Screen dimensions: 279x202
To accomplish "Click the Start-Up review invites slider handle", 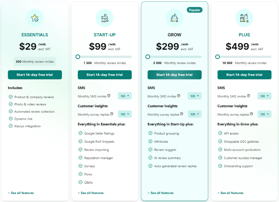I will tap(78, 57).
